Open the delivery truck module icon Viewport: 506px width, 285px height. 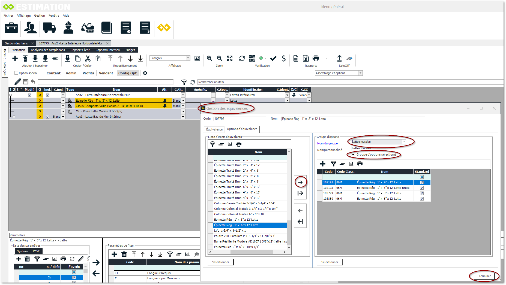pyautogui.click(x=49, y=28)
